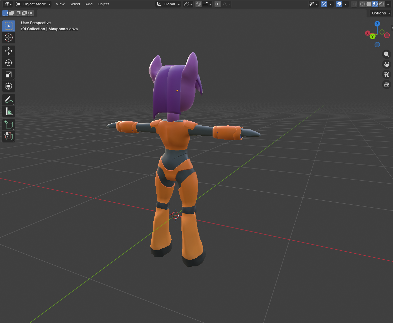Set selection mode to intersect
The image size is (393, 323).
(x=30, y=13)
